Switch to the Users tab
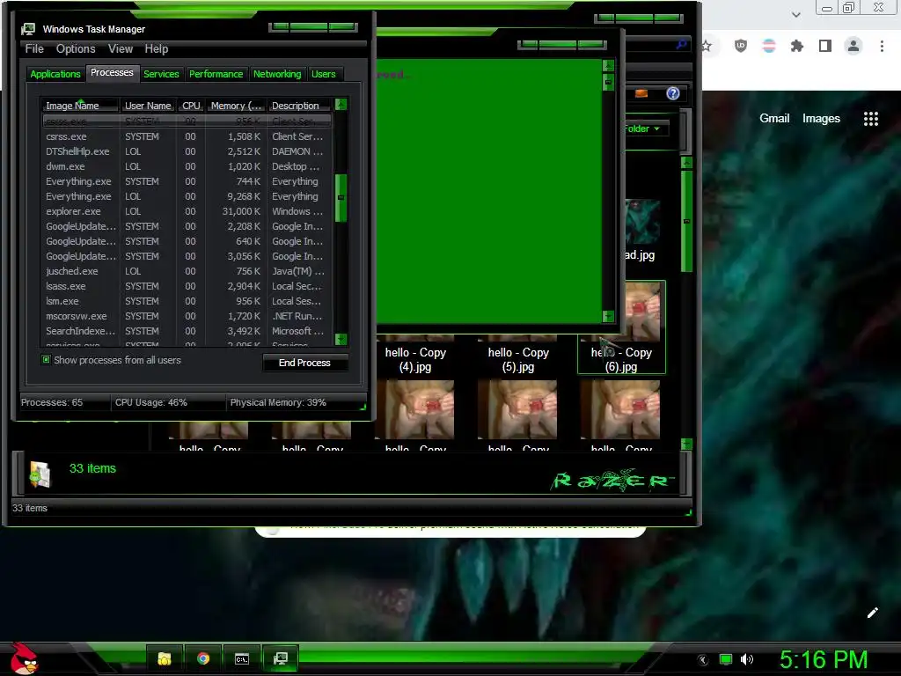Screen dimensions: 901x676 coord(324,74)
